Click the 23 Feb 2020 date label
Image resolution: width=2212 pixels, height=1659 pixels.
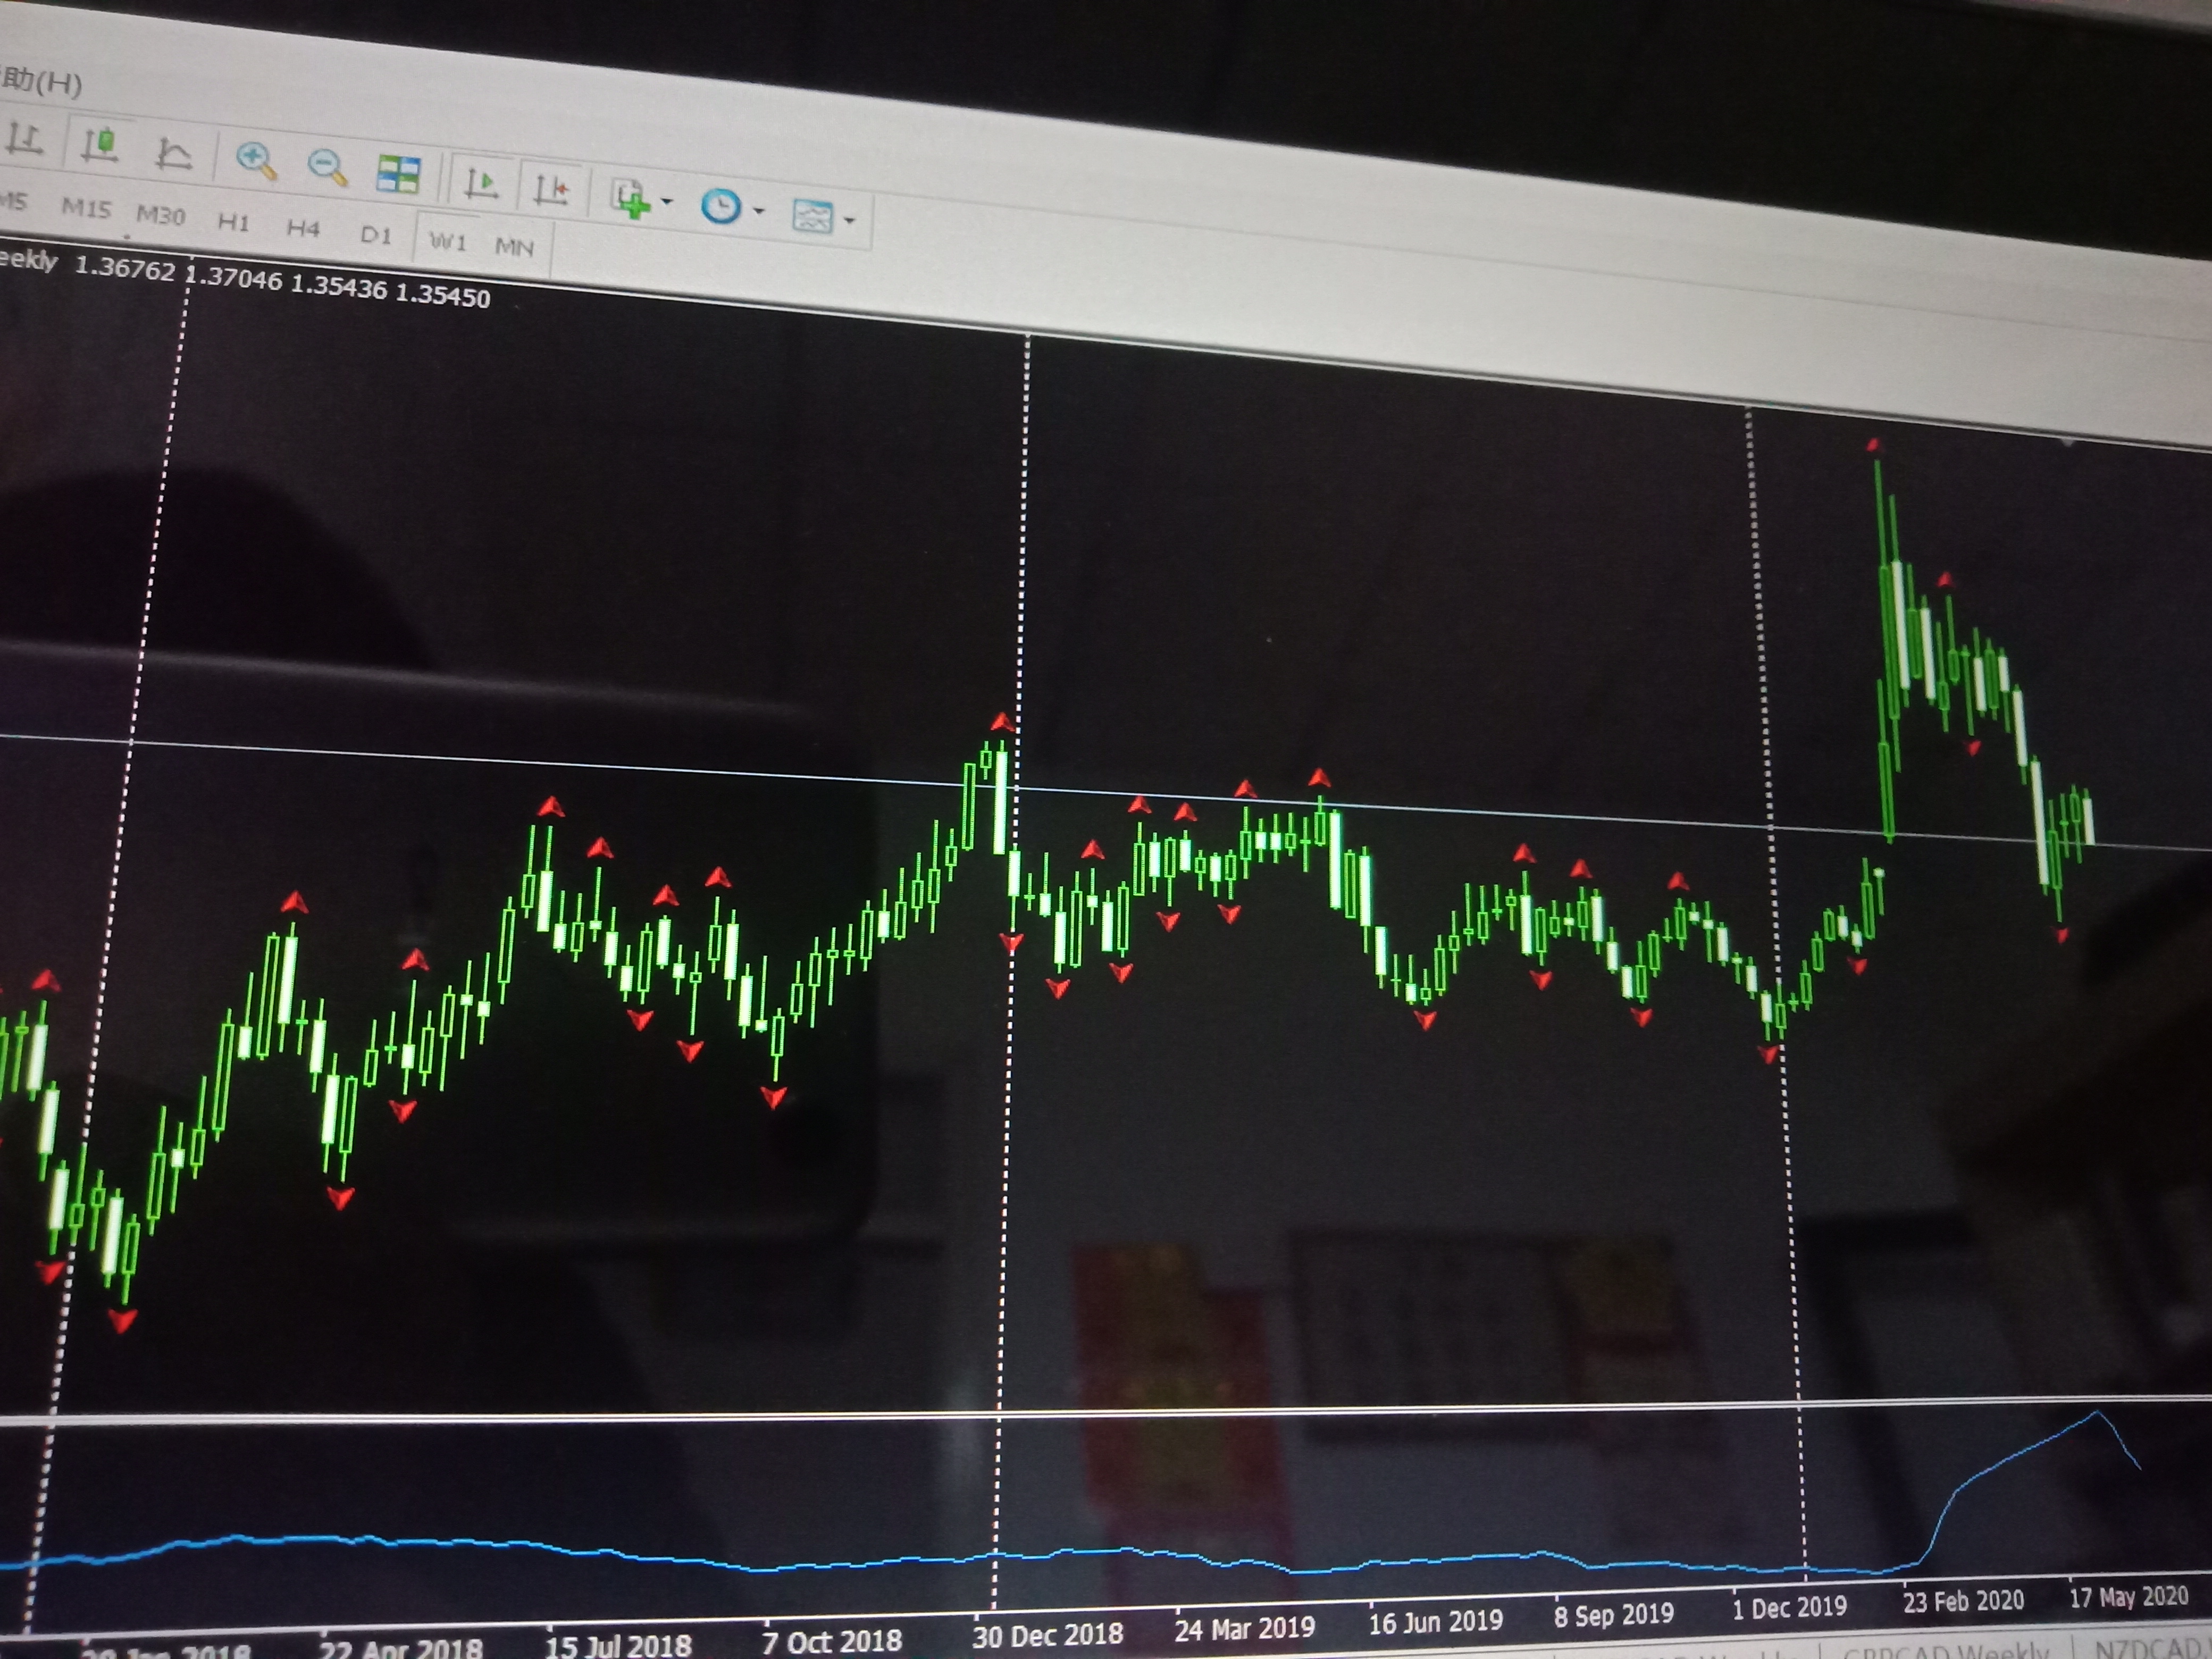[1963, 1601]
